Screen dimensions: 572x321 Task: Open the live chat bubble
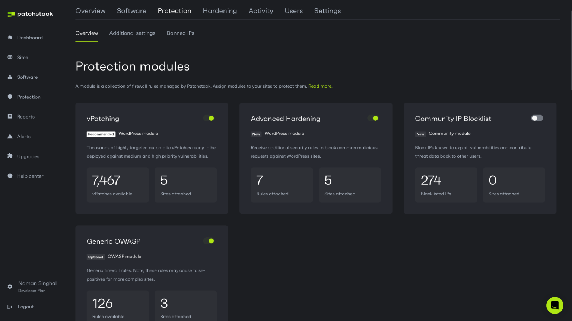554,305
